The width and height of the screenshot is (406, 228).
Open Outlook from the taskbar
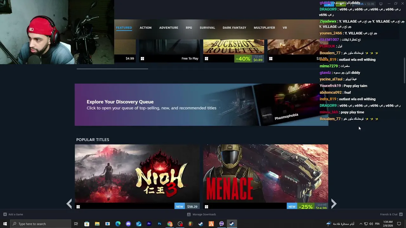point(139,224)
